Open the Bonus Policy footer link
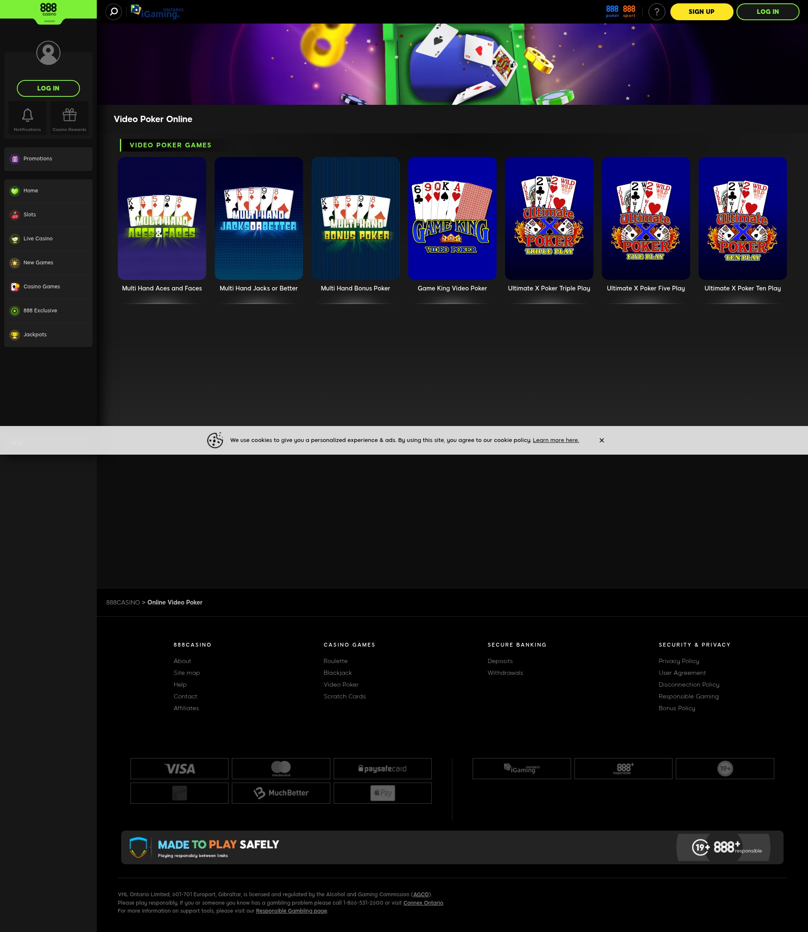The width and height of the screenshot is (808, 932). 677,708
